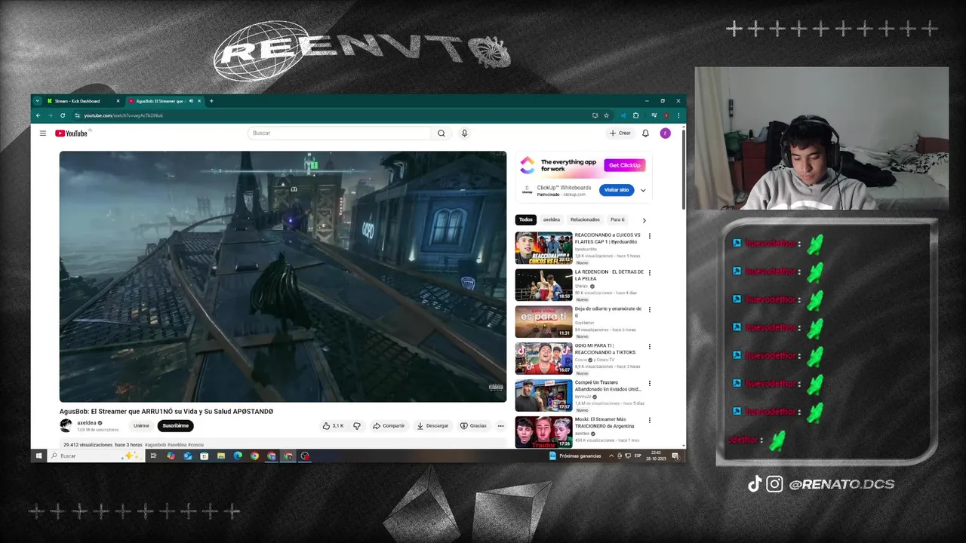Click the video player to pause playback

tap(283, 277)
